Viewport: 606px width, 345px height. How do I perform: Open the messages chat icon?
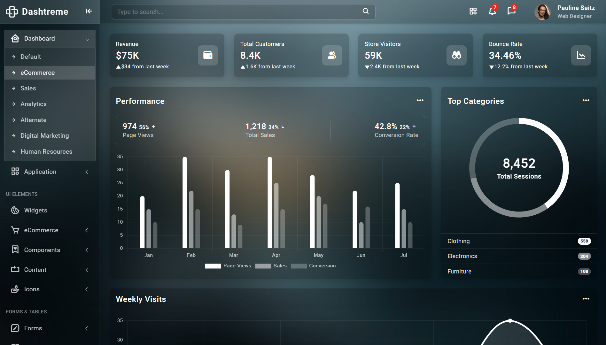point(511,11)
